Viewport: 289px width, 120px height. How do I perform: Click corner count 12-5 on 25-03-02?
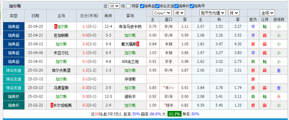(108, 97)
